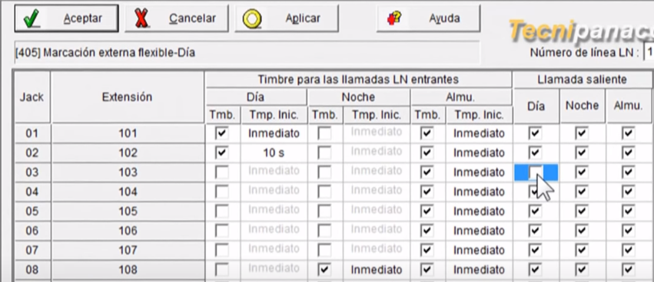Open Almu. Tmp. Inic. 'Inmediato' for extension 104
This screenshot has width=654, height=282.
tap(479, 192)
